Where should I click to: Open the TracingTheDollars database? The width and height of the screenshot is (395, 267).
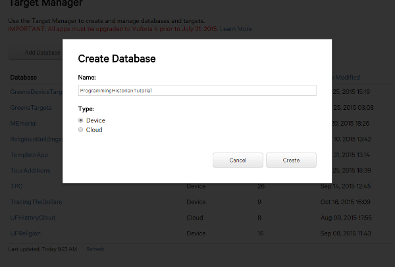point(36,202)
